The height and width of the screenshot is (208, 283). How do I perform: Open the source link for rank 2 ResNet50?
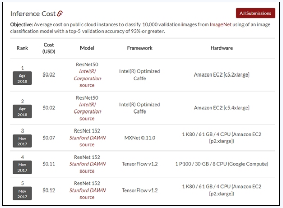pos(87,119)
